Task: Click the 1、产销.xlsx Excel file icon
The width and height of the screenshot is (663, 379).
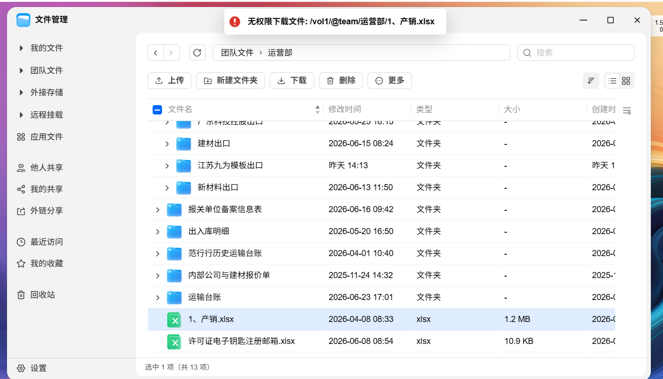Action: point(174,320)
